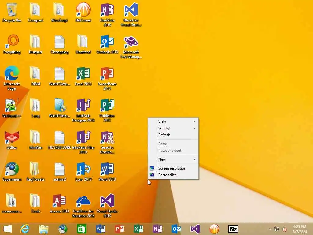Select the Excel 2013 desktop shortcut
Screen dimensions: 313x235
(x=83, y=76)
